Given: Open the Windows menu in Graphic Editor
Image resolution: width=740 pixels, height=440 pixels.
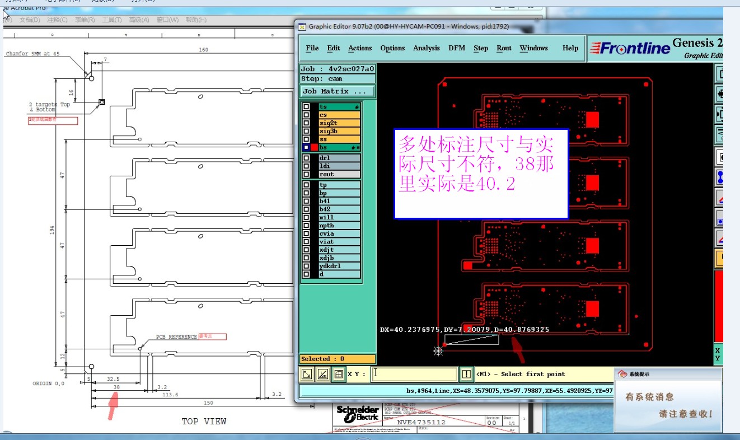Looking at the screenshot, I should click(533, 48).
